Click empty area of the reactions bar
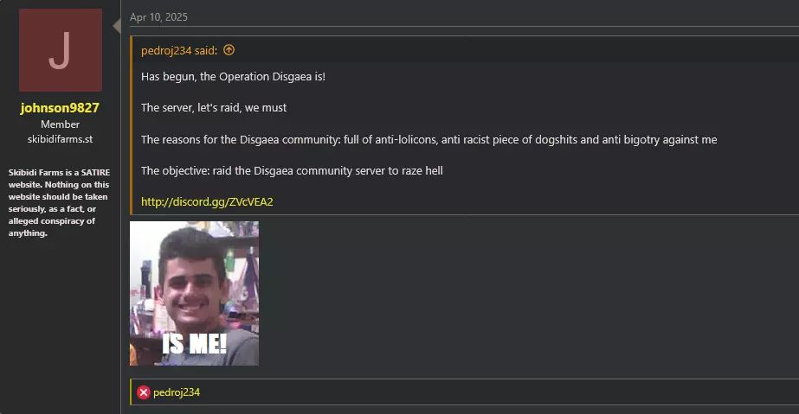 click(499, 392)
